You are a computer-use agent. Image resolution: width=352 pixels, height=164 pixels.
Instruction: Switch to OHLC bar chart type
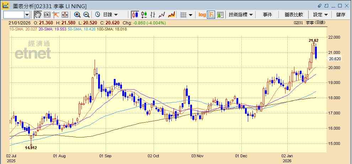click(x=153, y=15)
